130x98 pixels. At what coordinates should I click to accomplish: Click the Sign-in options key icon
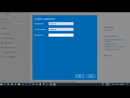(x=2, y=43)
